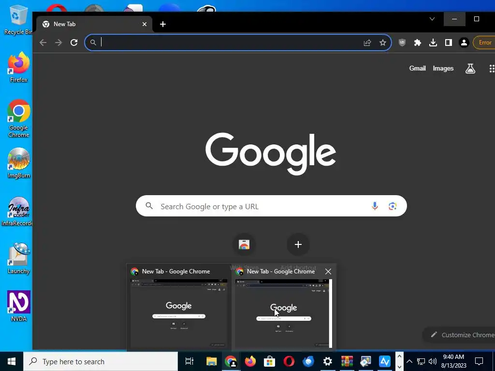Image resolution: width=495 pixels, height=371 pixels.
Task: Open Search Labs flask icon
Action: coord(470,69)
